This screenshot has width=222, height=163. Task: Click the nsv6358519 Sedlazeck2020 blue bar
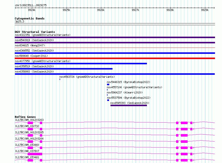pos(64,69)
